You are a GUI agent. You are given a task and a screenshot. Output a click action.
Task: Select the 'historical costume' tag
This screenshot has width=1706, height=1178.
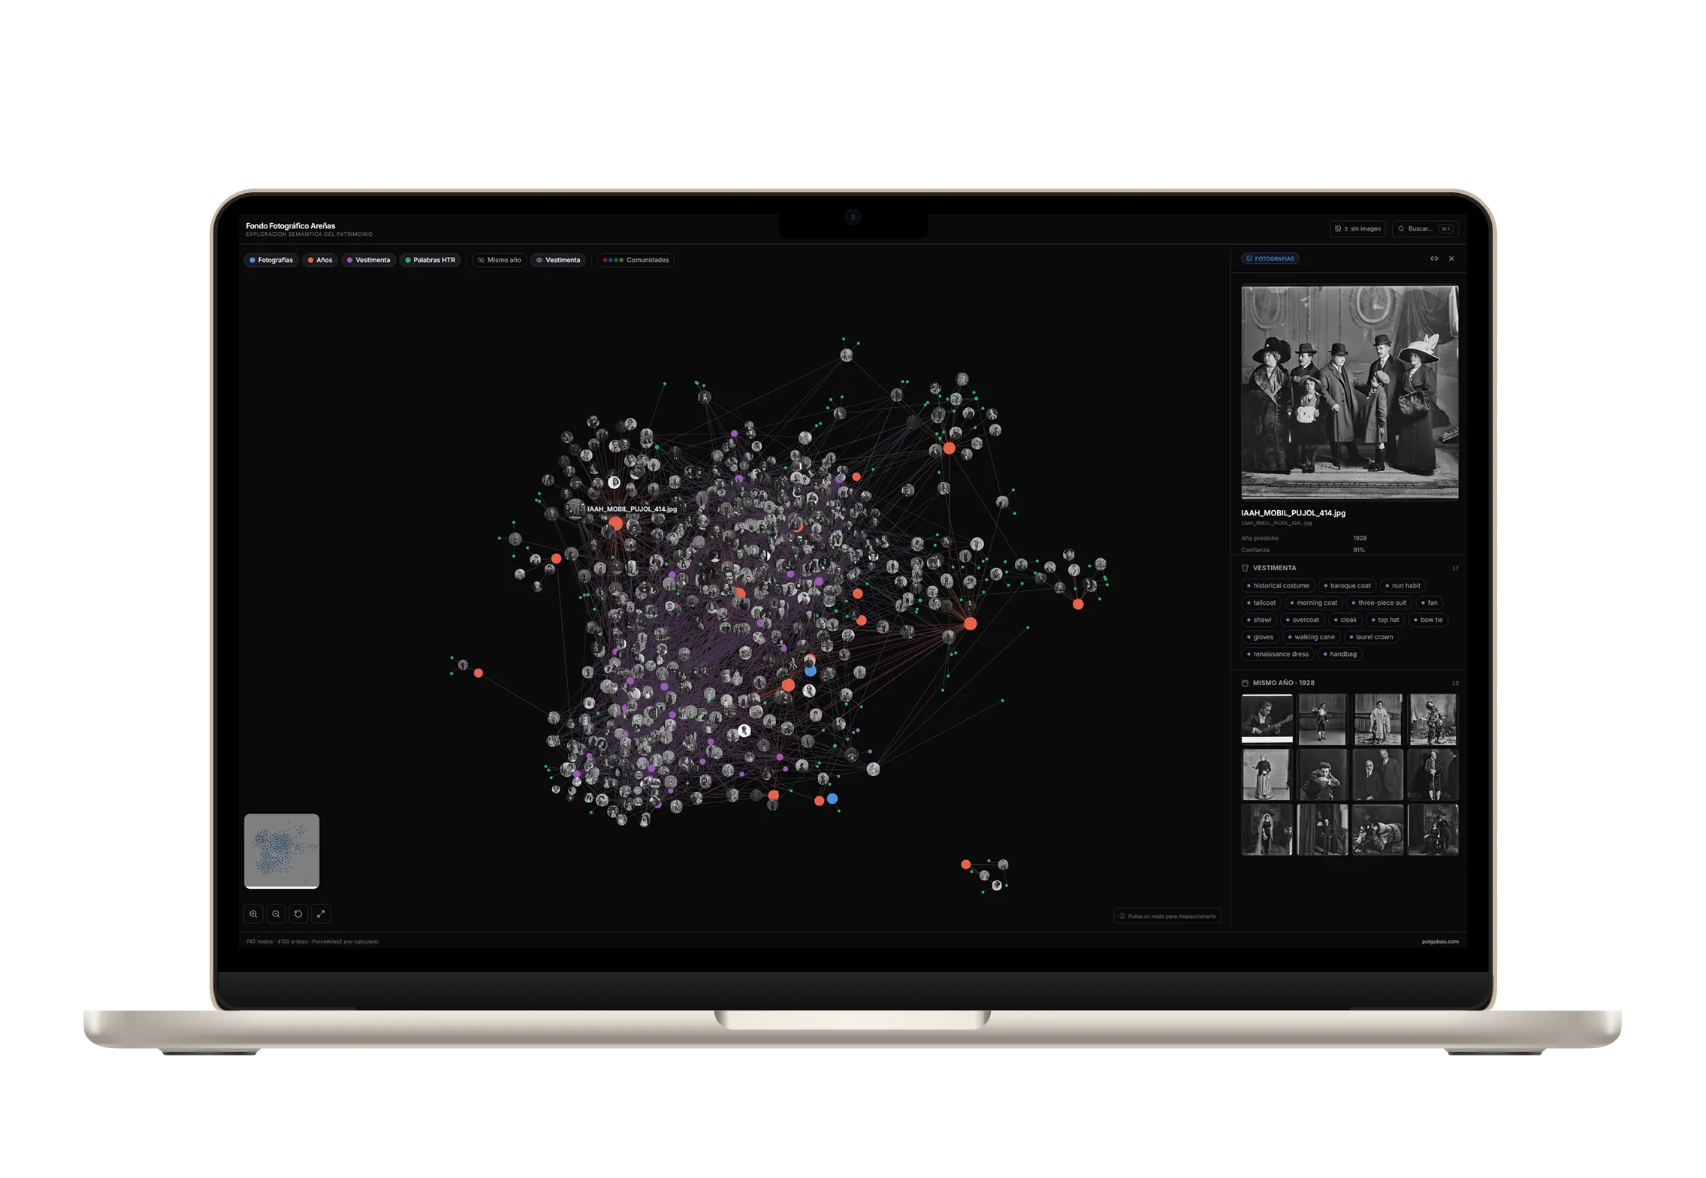coord(1277,586)
